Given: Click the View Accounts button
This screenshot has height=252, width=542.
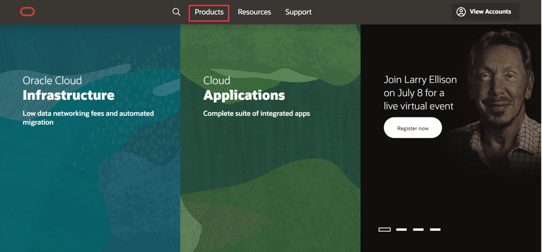Looking at the screenshot, I should click(485, 12).
